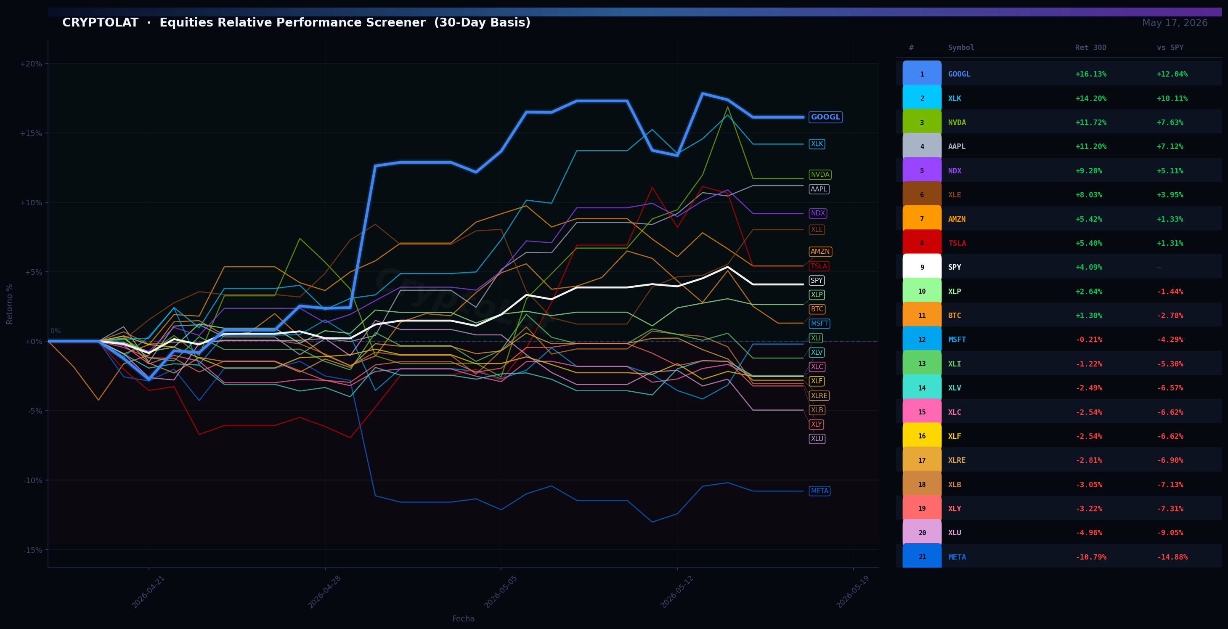Viewport: 1228px width, 629px height.
Task: Select the AAPL label beside the chart lines
Action: 819,189
